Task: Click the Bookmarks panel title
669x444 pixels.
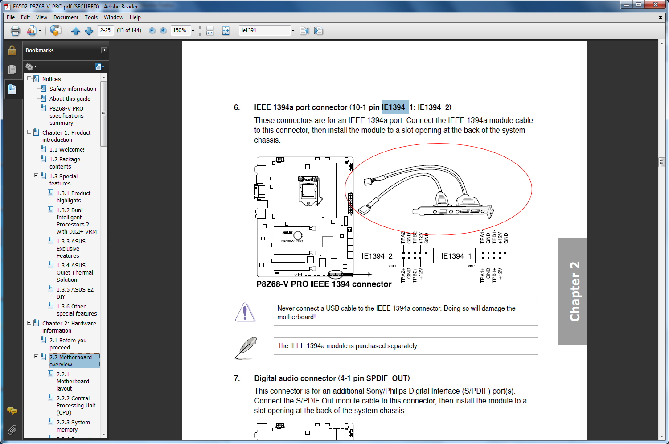Action: [x=39, y=50]
